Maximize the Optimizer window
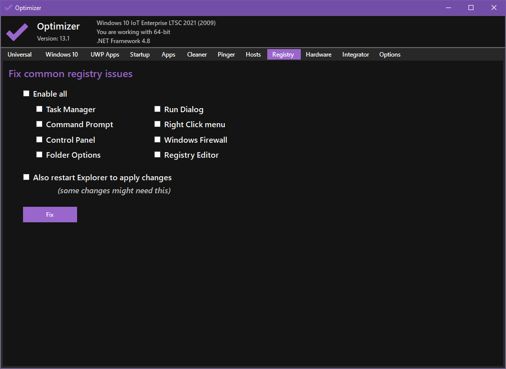This screenshot has width=506, height=369. click(x=471, y=8)
